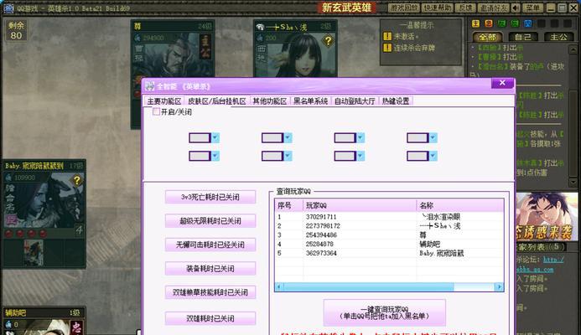Open the first dropdown in the bottom row
581x335 pixels.
[215, 156]
